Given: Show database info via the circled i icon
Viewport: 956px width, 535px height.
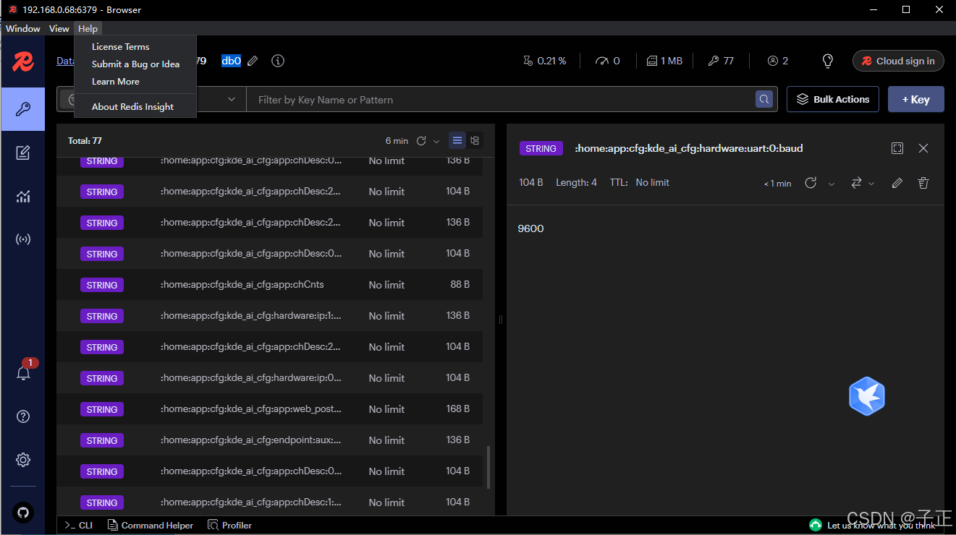Looking at the screenshot, I should click(278, 61).
